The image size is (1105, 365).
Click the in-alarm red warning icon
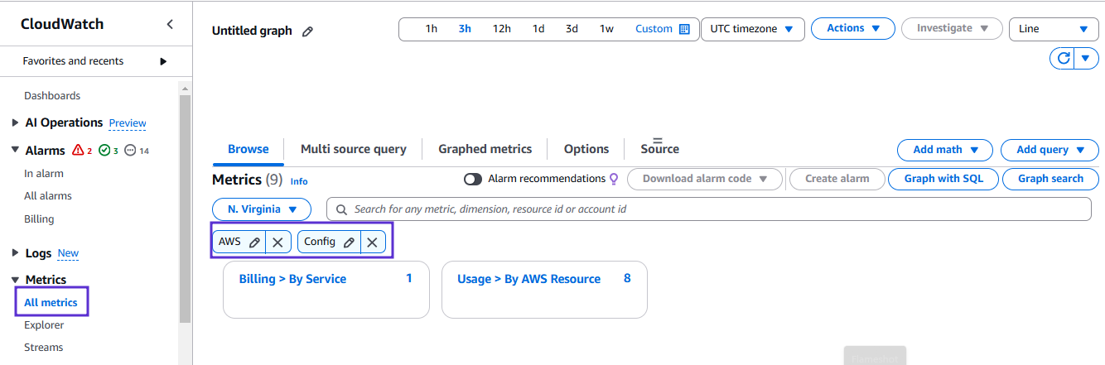[79, 151]
